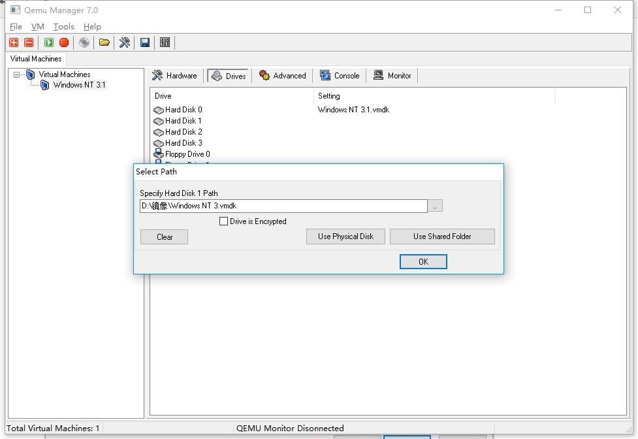Click the mixer sliders toolbar icon
Image resolution: width=638 pixels, height=439 pixels.
tap(165, 42)
